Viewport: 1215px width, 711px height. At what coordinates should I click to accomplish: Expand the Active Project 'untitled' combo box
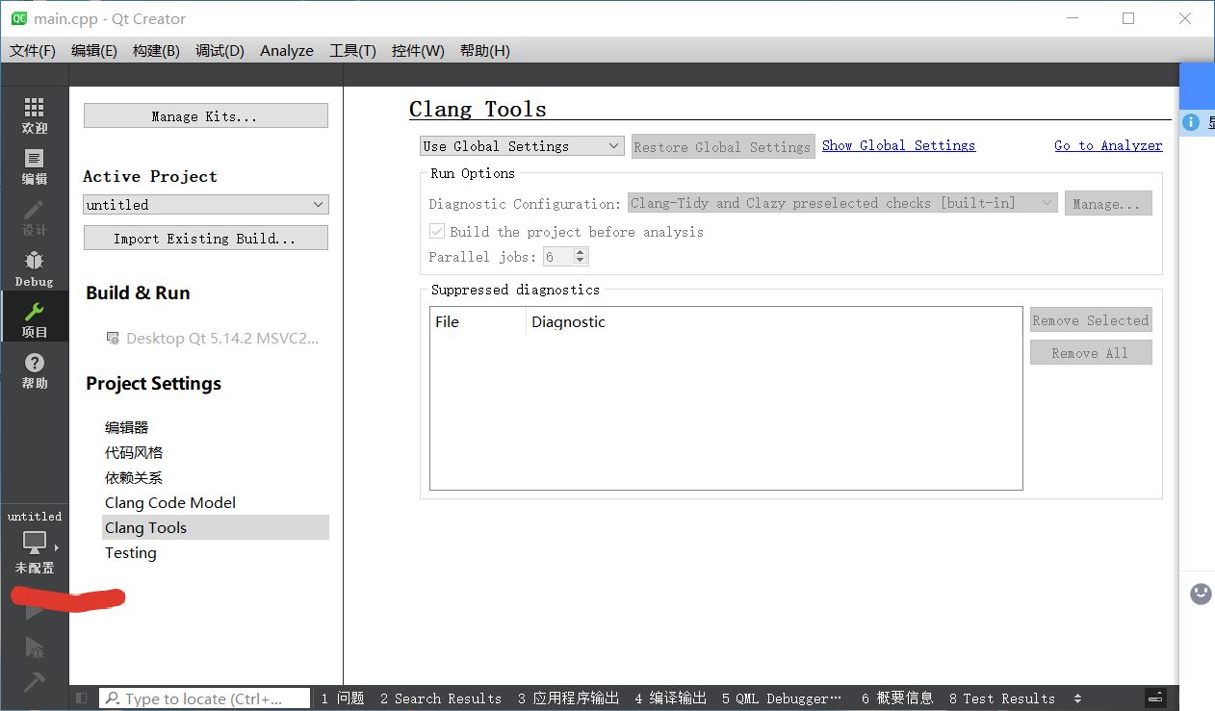tap(206, 205)
